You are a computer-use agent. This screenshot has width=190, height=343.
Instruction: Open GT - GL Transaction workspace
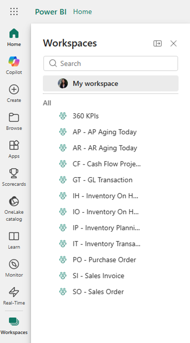click(102, 180)
